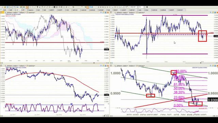Open 'Выбрать' dropdown in top-left chart
Image resolution: width=218 pixels, height=123 pixels.
(x=22, y=13)
